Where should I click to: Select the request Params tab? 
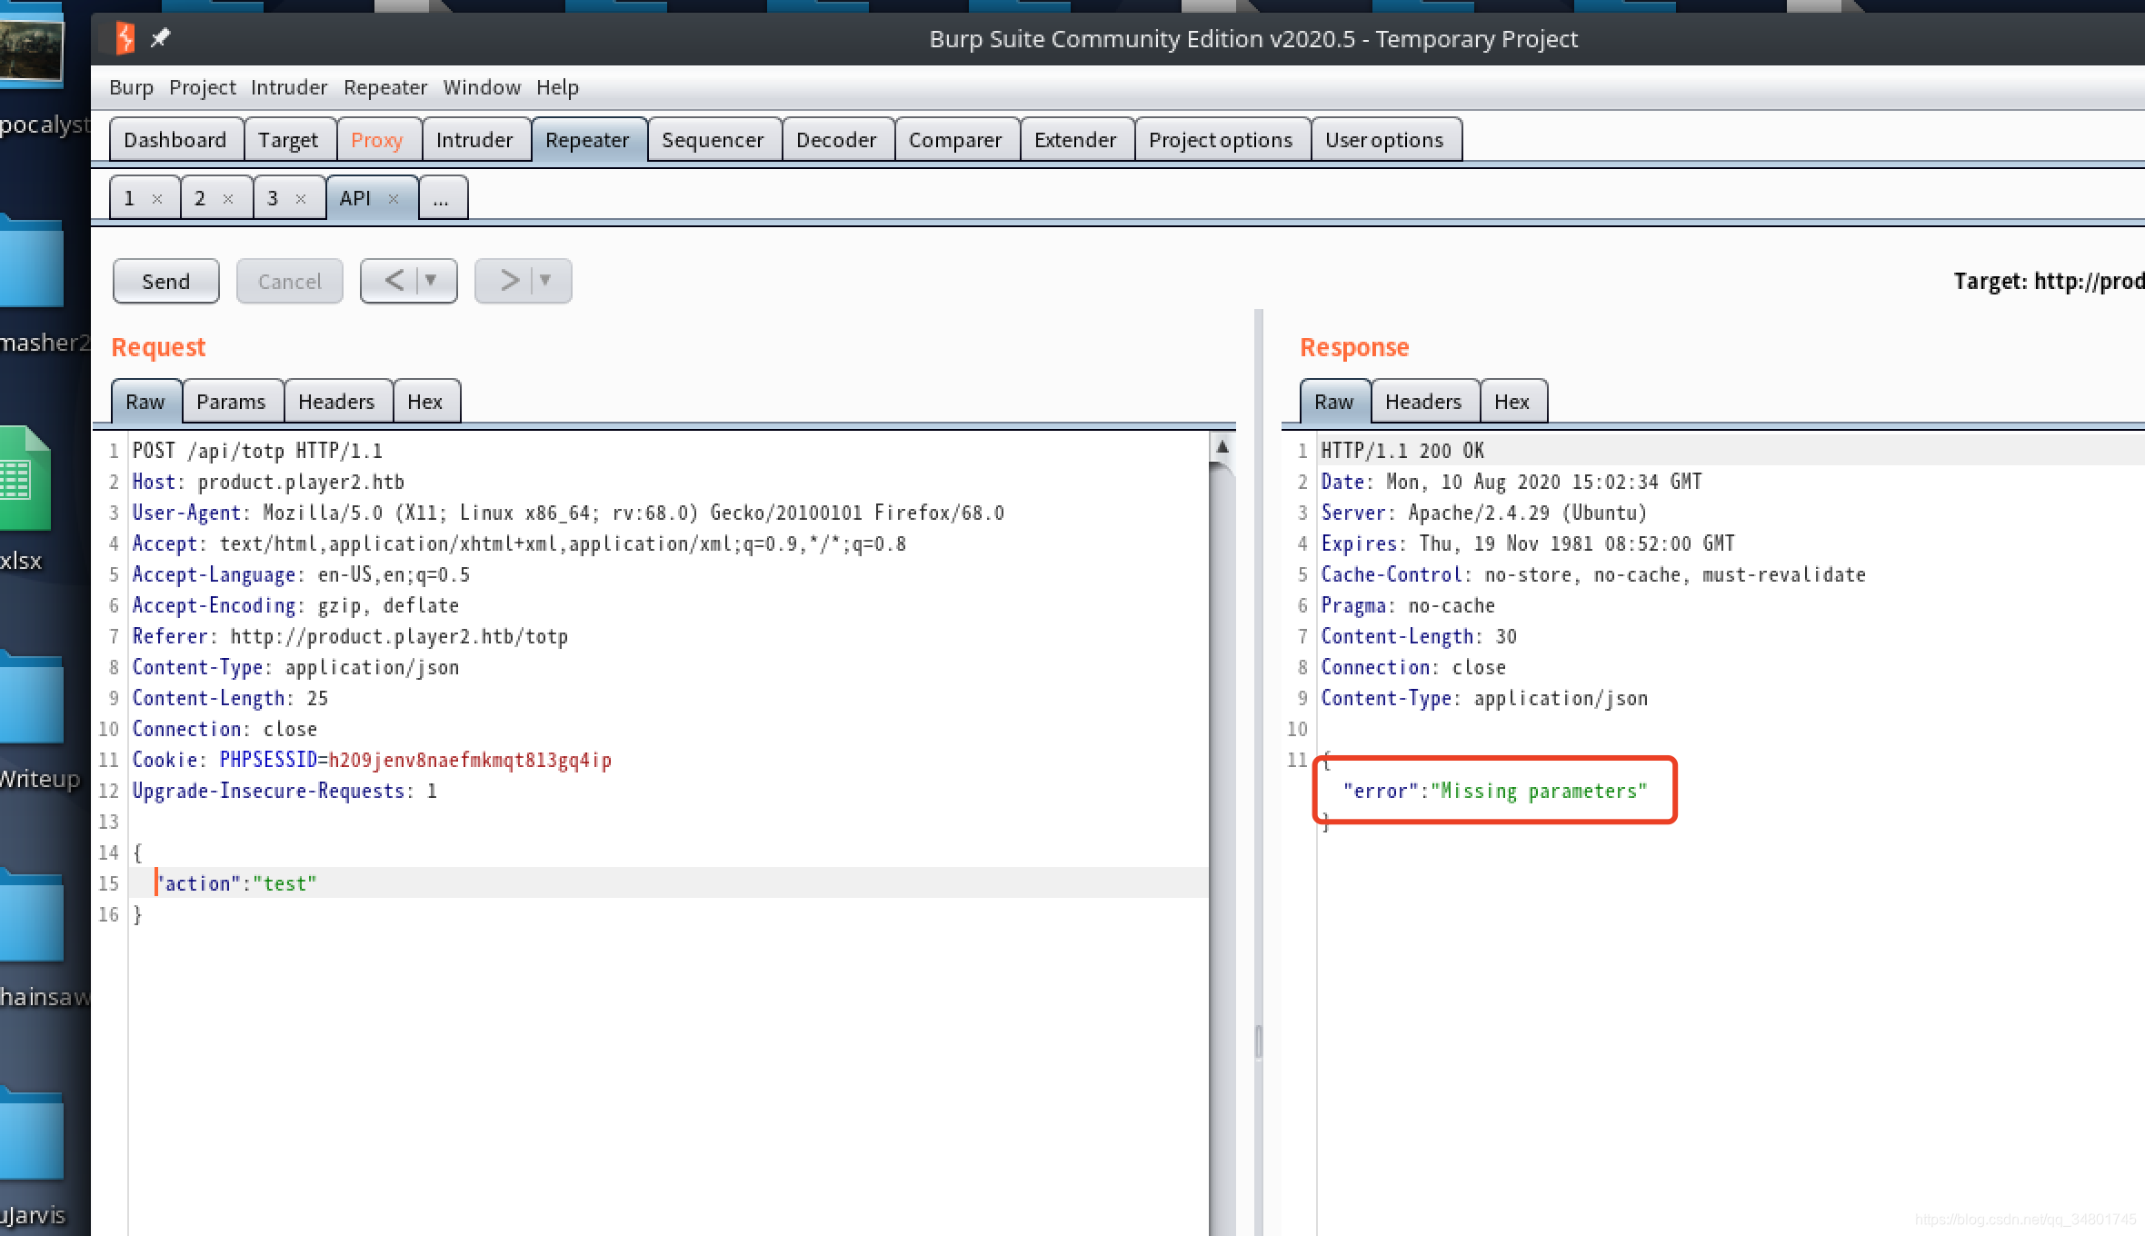click(x=231, y=402)
